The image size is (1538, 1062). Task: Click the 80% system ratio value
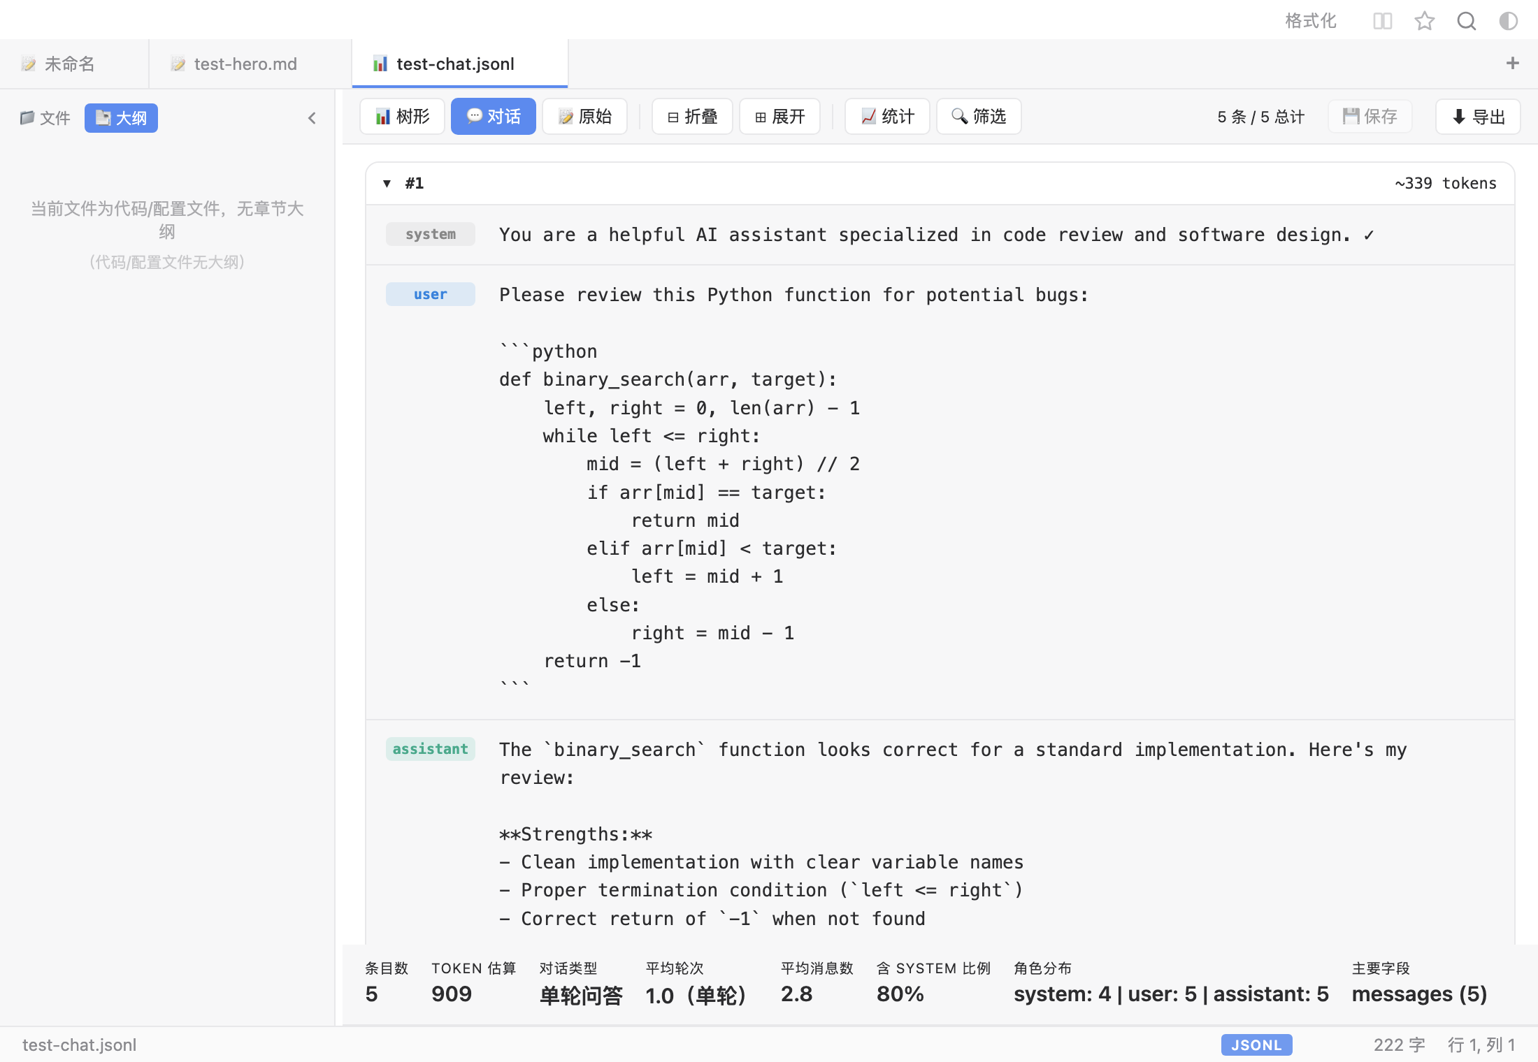point(900,994)
